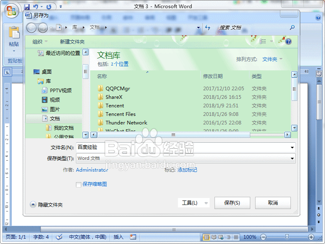
Task: Click the Redo icon in Word title bar
Action: click(49, 7)
